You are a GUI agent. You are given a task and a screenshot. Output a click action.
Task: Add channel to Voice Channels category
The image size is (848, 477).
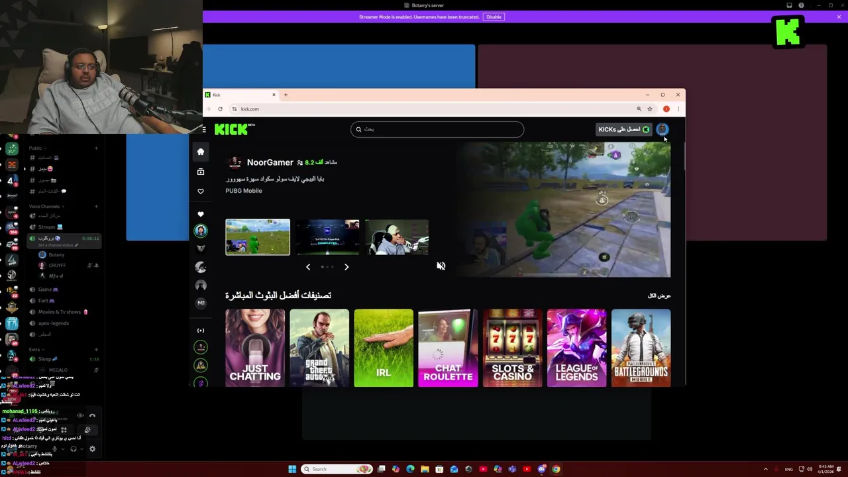(x=96, y=206)
